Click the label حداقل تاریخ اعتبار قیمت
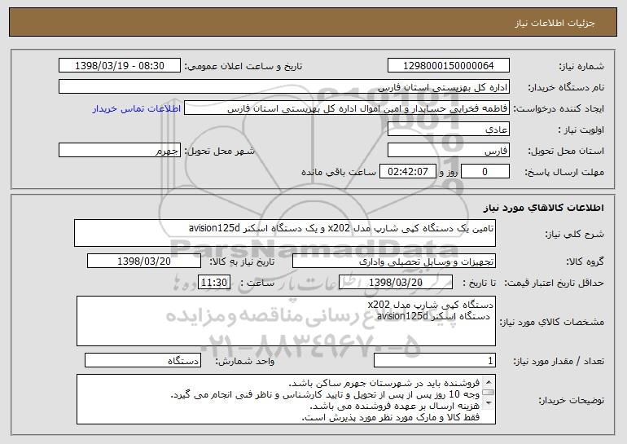627x444 pixels. pyautogui.click(x=554, y=283)
